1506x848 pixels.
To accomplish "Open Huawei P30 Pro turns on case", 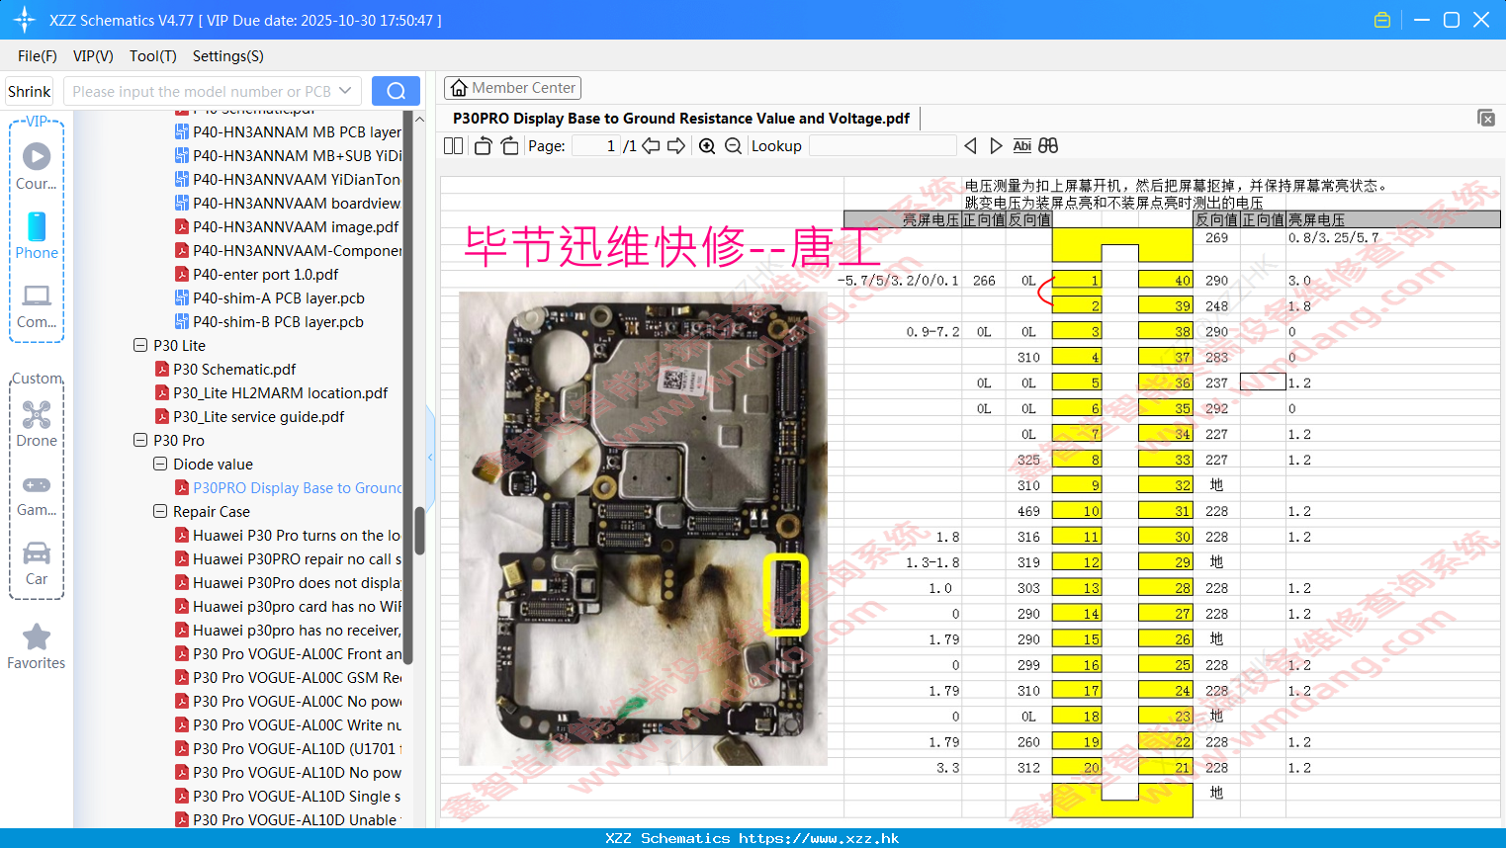I will click(x=296, y=535).
